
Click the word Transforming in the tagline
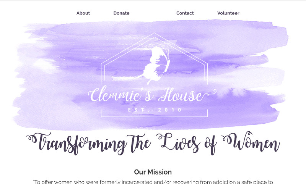coord(76,144)
